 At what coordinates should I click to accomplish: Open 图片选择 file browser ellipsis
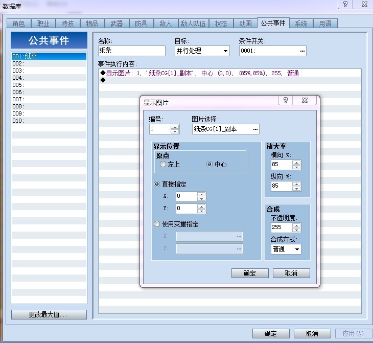[x=255, y=129]
